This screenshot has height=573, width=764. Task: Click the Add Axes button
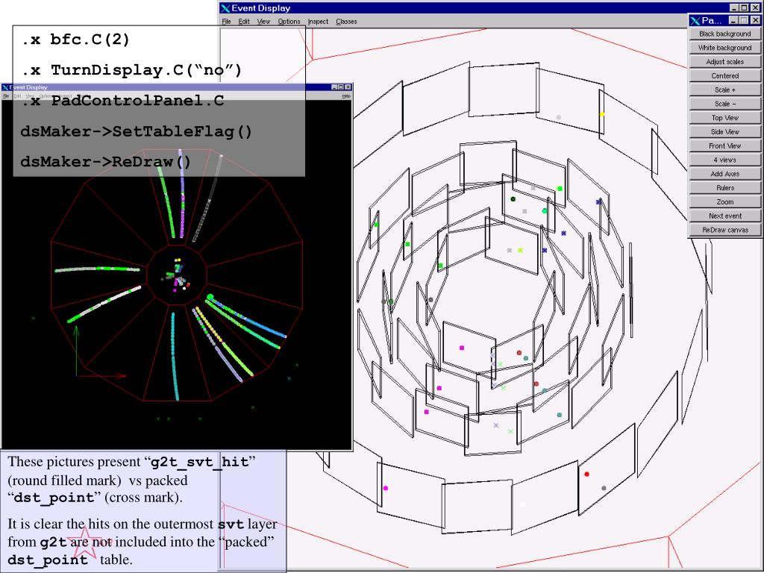(x=724, y=174)
